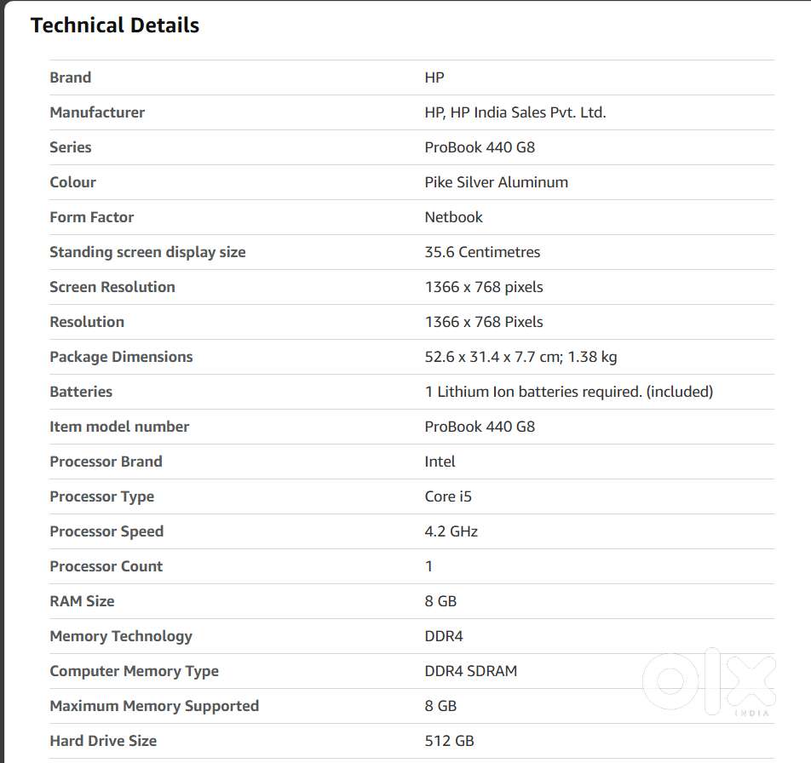The width and height of the screenshot is (811, 763).
Task: Select the Core i5 processor type value
Action: click(x=448, y=496)
